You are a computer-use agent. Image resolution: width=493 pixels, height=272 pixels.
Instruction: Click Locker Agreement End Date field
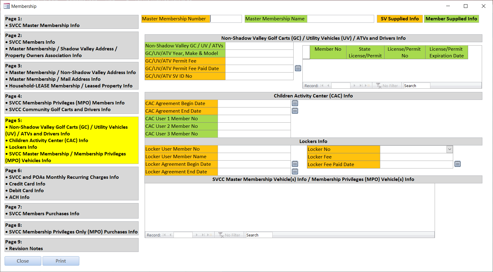(x=254, y=172)
